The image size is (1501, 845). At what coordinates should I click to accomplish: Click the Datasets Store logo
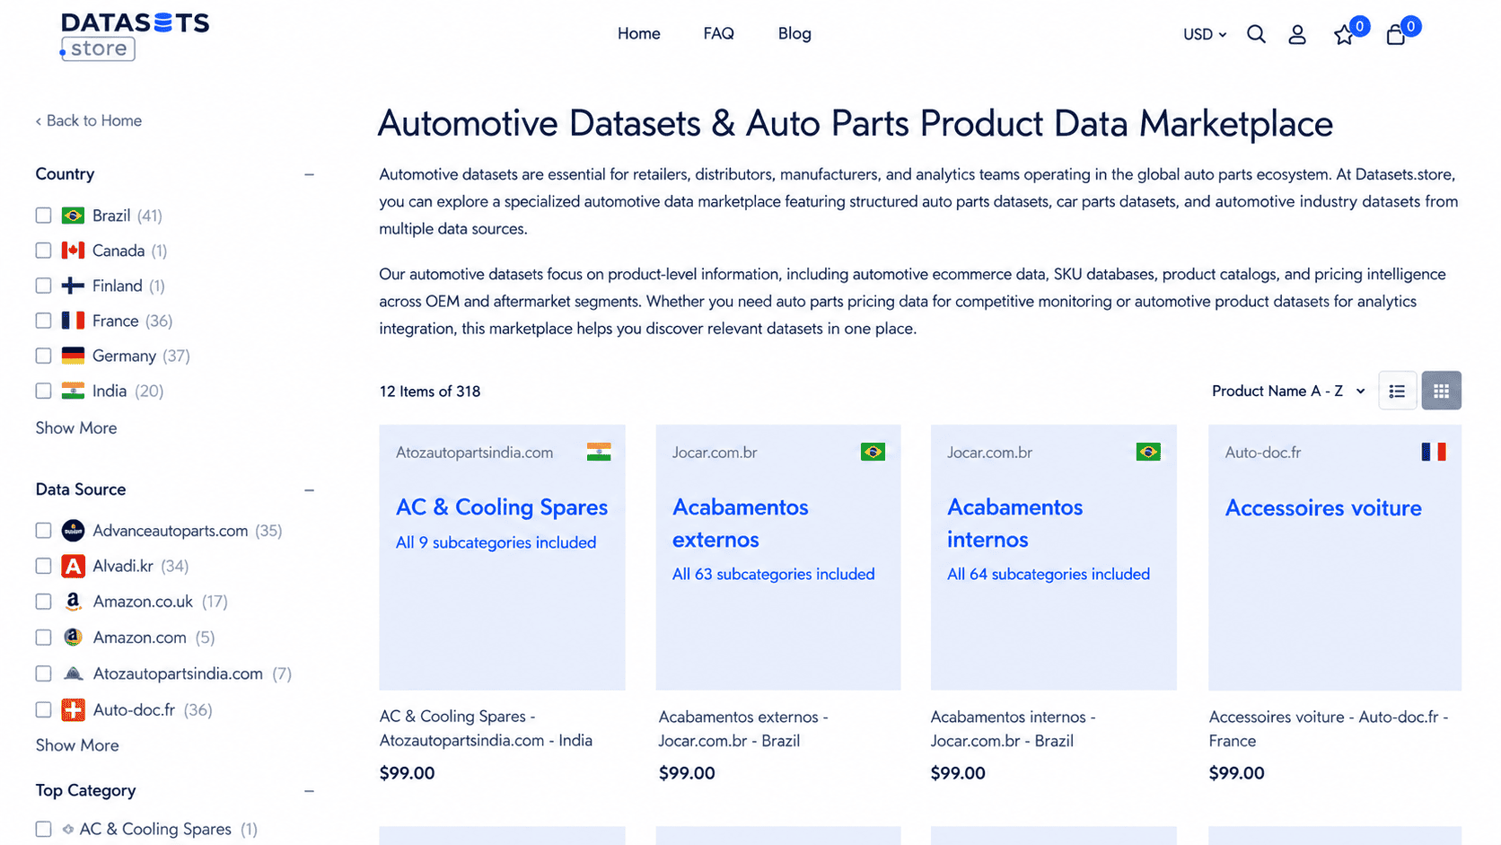click(x=135, y=36)
